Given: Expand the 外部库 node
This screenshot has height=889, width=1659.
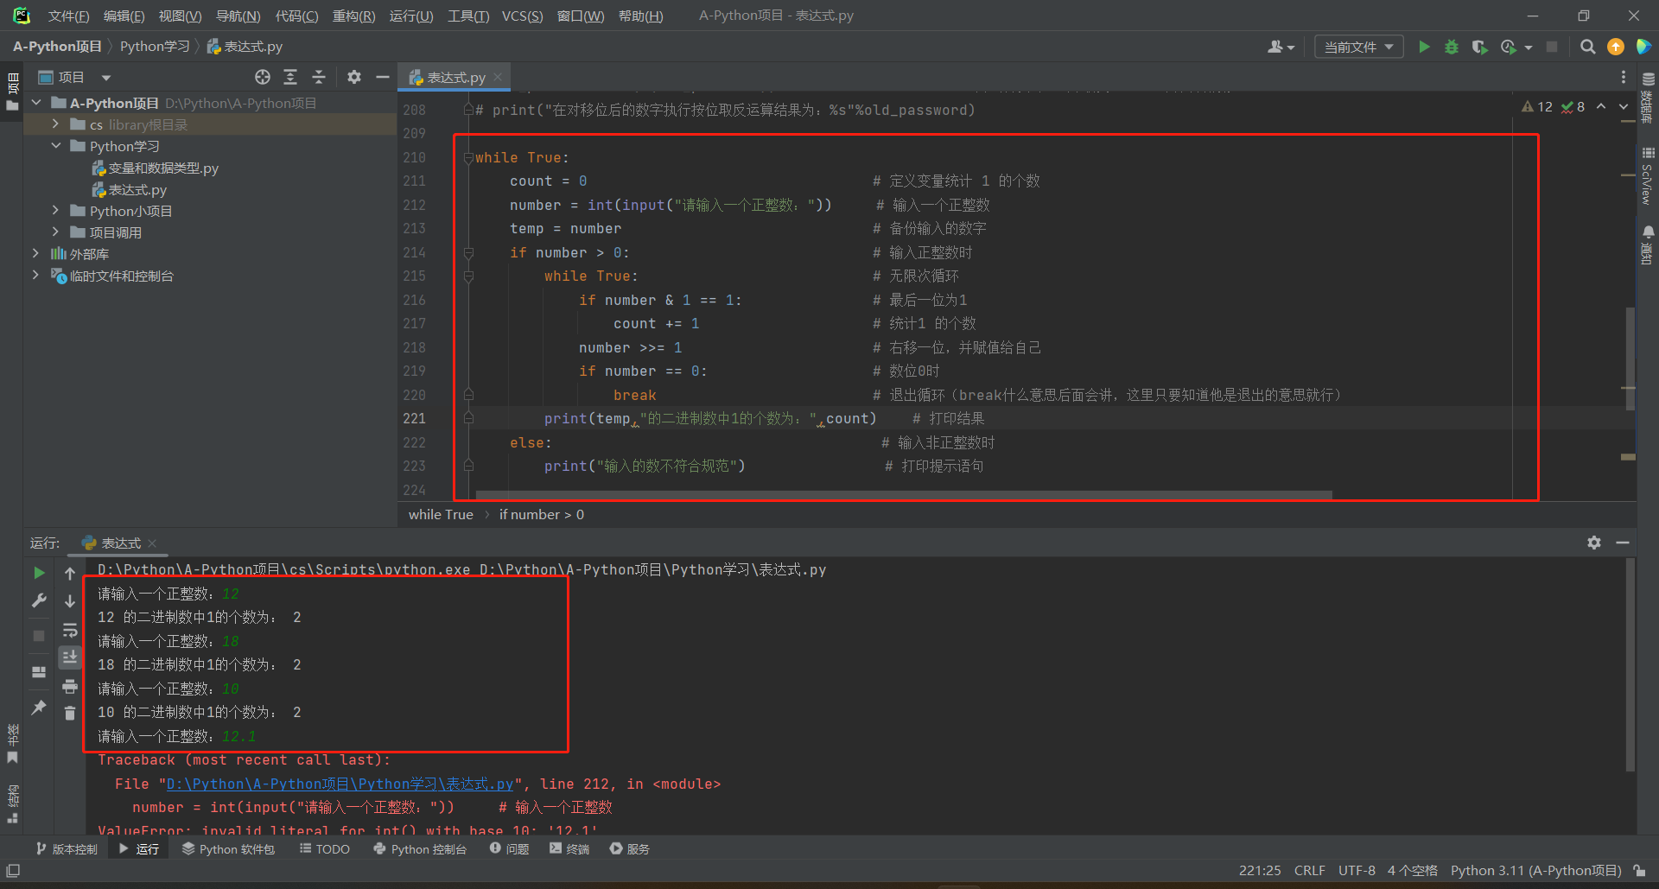Looking at the screenshot, I should (35, 254).
